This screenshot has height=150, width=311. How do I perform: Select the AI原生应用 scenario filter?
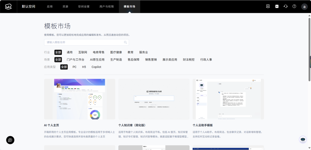pos(97,60)
